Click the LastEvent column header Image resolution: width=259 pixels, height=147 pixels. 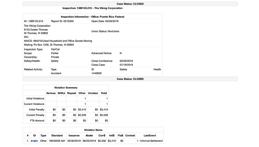(x=150, y=135)
